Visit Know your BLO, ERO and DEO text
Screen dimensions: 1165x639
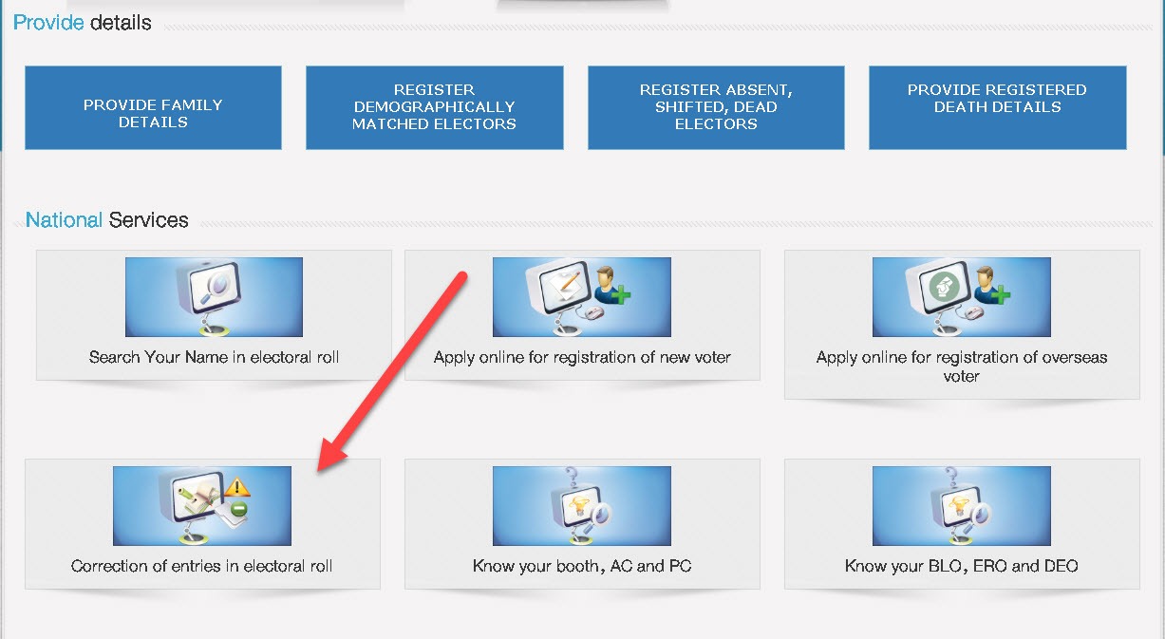coord(961,566)
